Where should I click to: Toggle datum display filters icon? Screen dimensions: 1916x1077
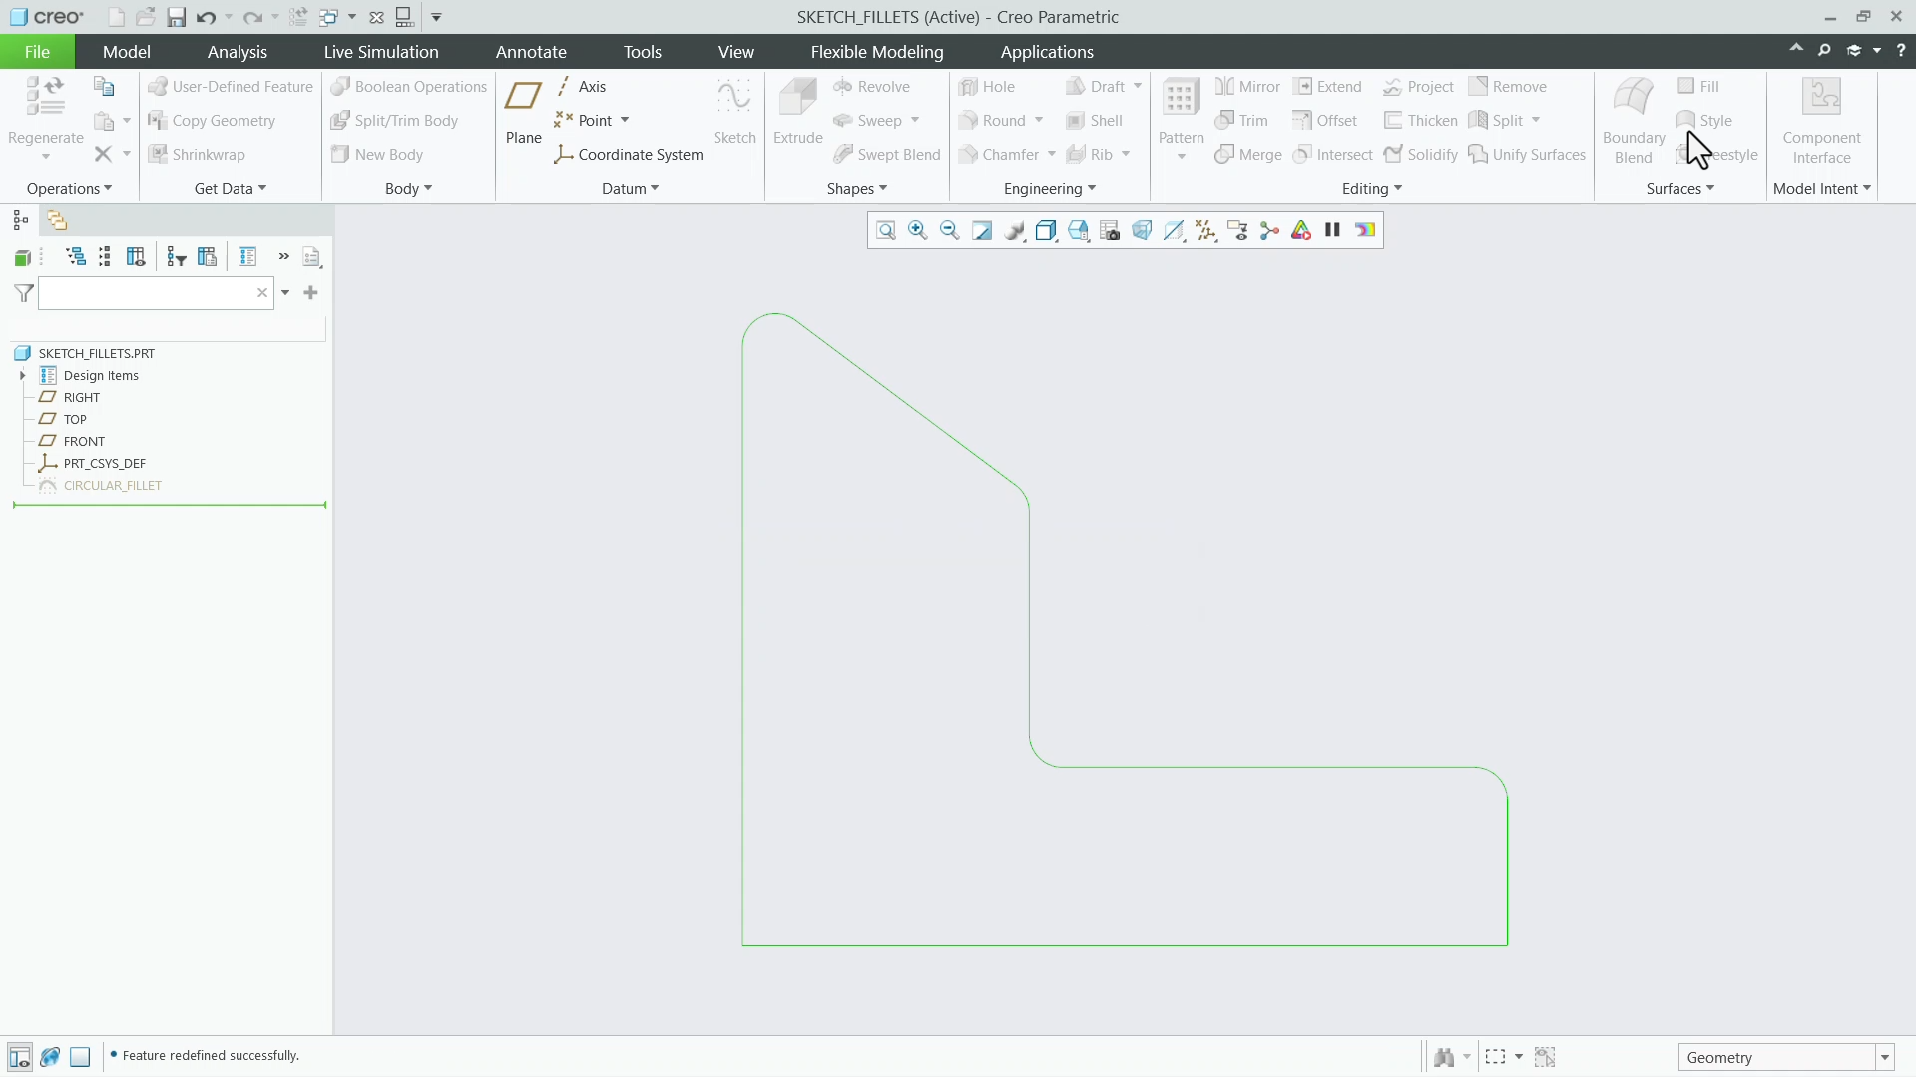click(1205, 231)
